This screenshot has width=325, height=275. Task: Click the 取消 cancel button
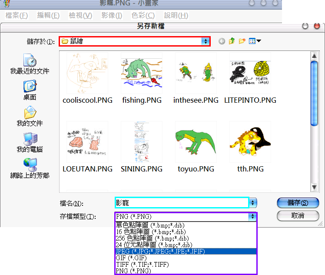click(298, 216)
